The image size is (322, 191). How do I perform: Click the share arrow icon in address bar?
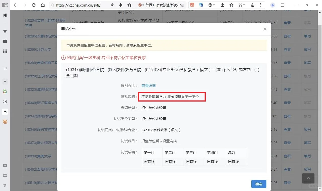click(120, 5)
